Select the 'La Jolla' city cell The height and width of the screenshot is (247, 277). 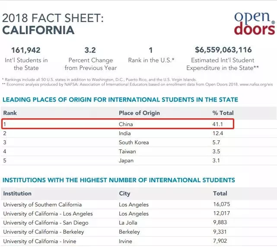tap(128, 223)
